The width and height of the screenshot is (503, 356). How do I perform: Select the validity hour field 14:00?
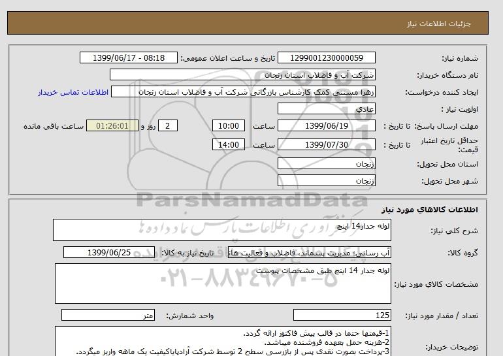(229, 144)
